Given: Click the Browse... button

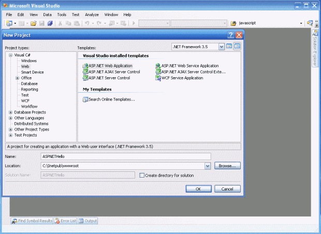Looking at the screenshot, I should pyautogui.click(x=227, y=166).
